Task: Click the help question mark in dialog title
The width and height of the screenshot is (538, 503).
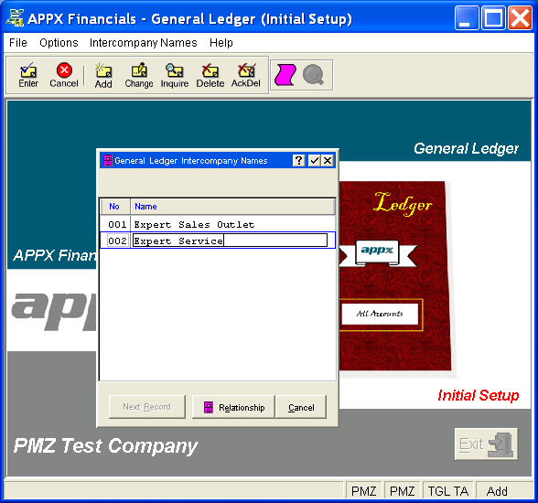Action: pyautogui.click(x=299, y=160)
